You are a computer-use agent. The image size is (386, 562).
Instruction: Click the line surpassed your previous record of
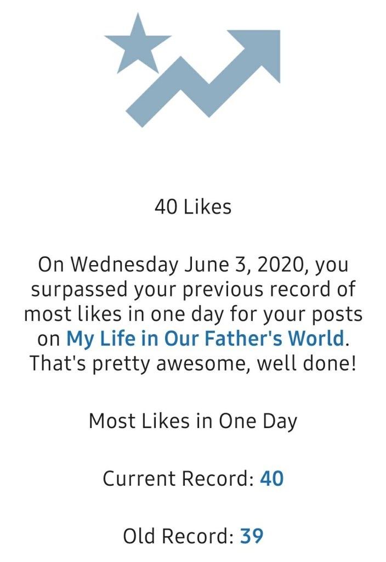pyautogui.click(x=193, y=289)
